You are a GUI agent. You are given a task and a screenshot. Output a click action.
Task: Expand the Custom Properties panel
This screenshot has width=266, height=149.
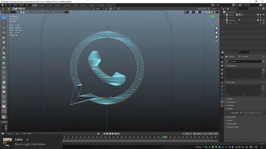[x=233, y=127]
